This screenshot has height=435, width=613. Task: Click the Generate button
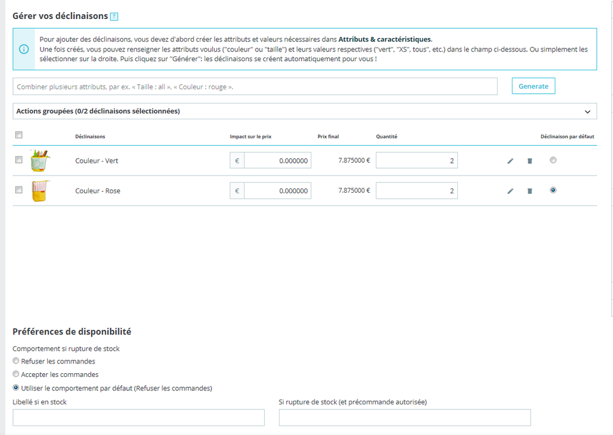tap(533, 86)
